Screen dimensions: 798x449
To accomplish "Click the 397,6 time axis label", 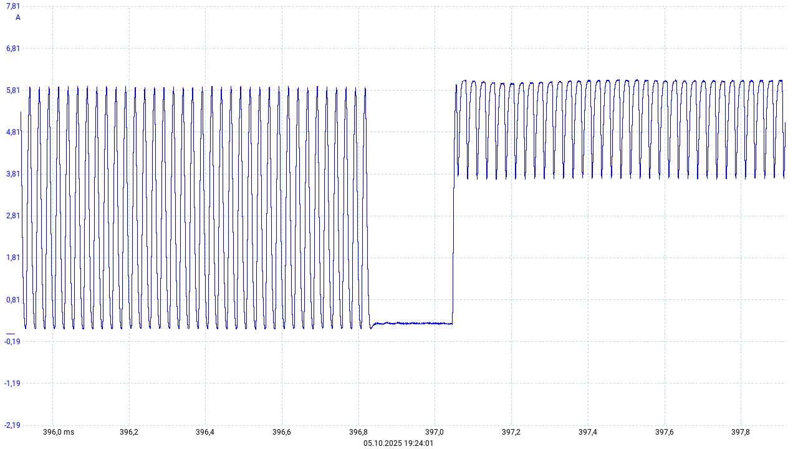I will pyautogui.click(x=665, y=432).
